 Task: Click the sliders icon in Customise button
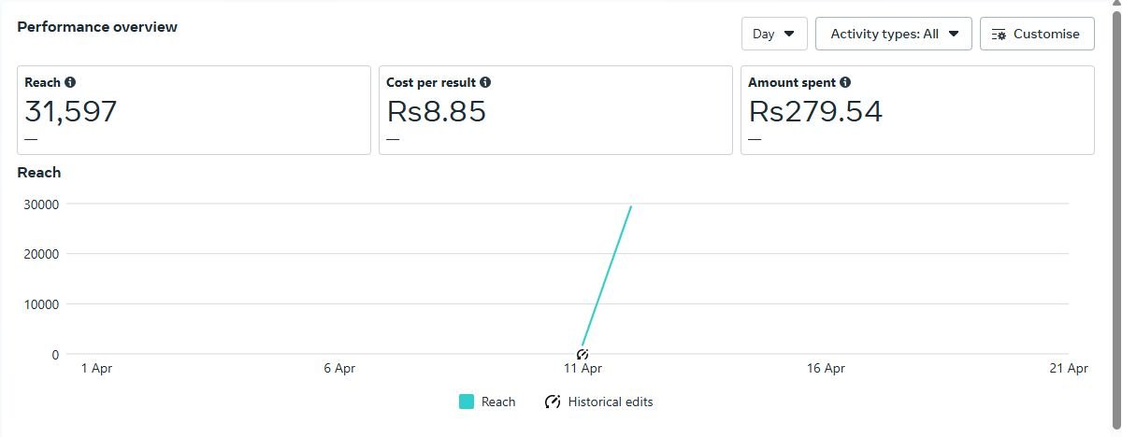click(x=999, y=34)
